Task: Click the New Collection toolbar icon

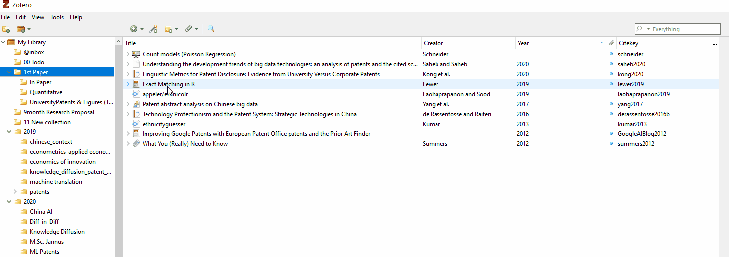Action: 6,29
